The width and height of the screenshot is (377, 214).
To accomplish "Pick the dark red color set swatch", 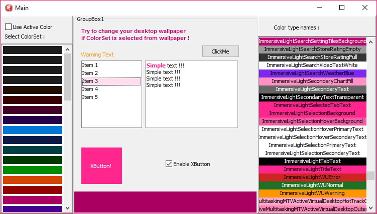I will coord(33,190).
